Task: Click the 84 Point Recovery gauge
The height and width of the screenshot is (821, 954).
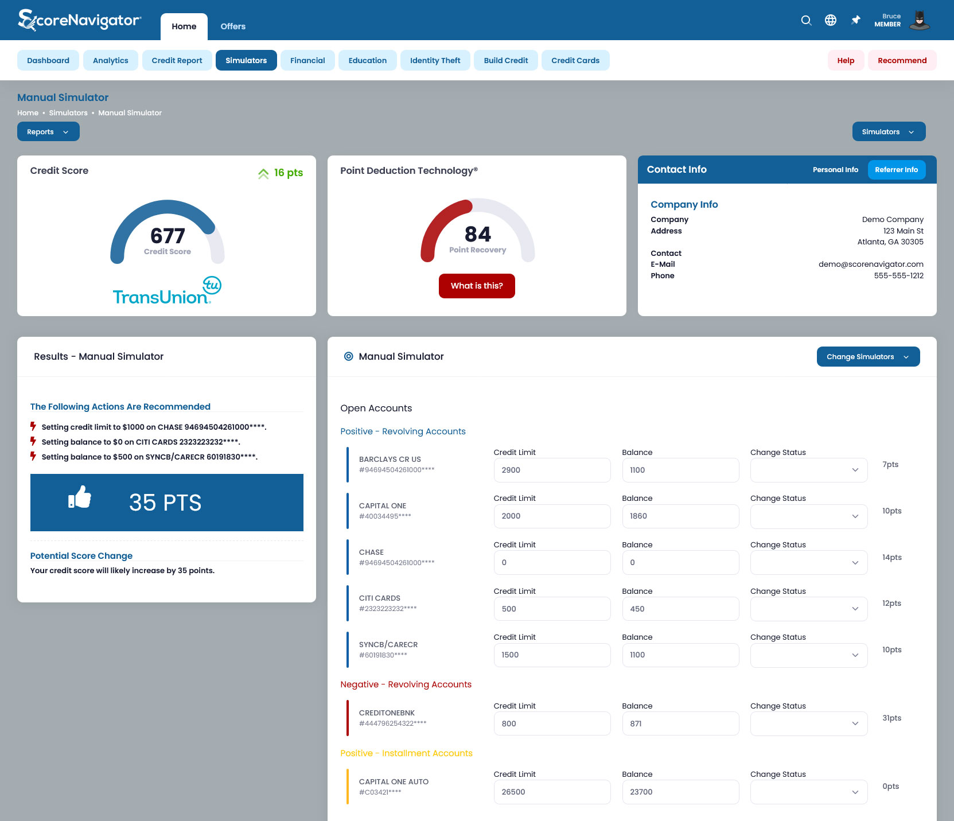Action: click(478, 231)
